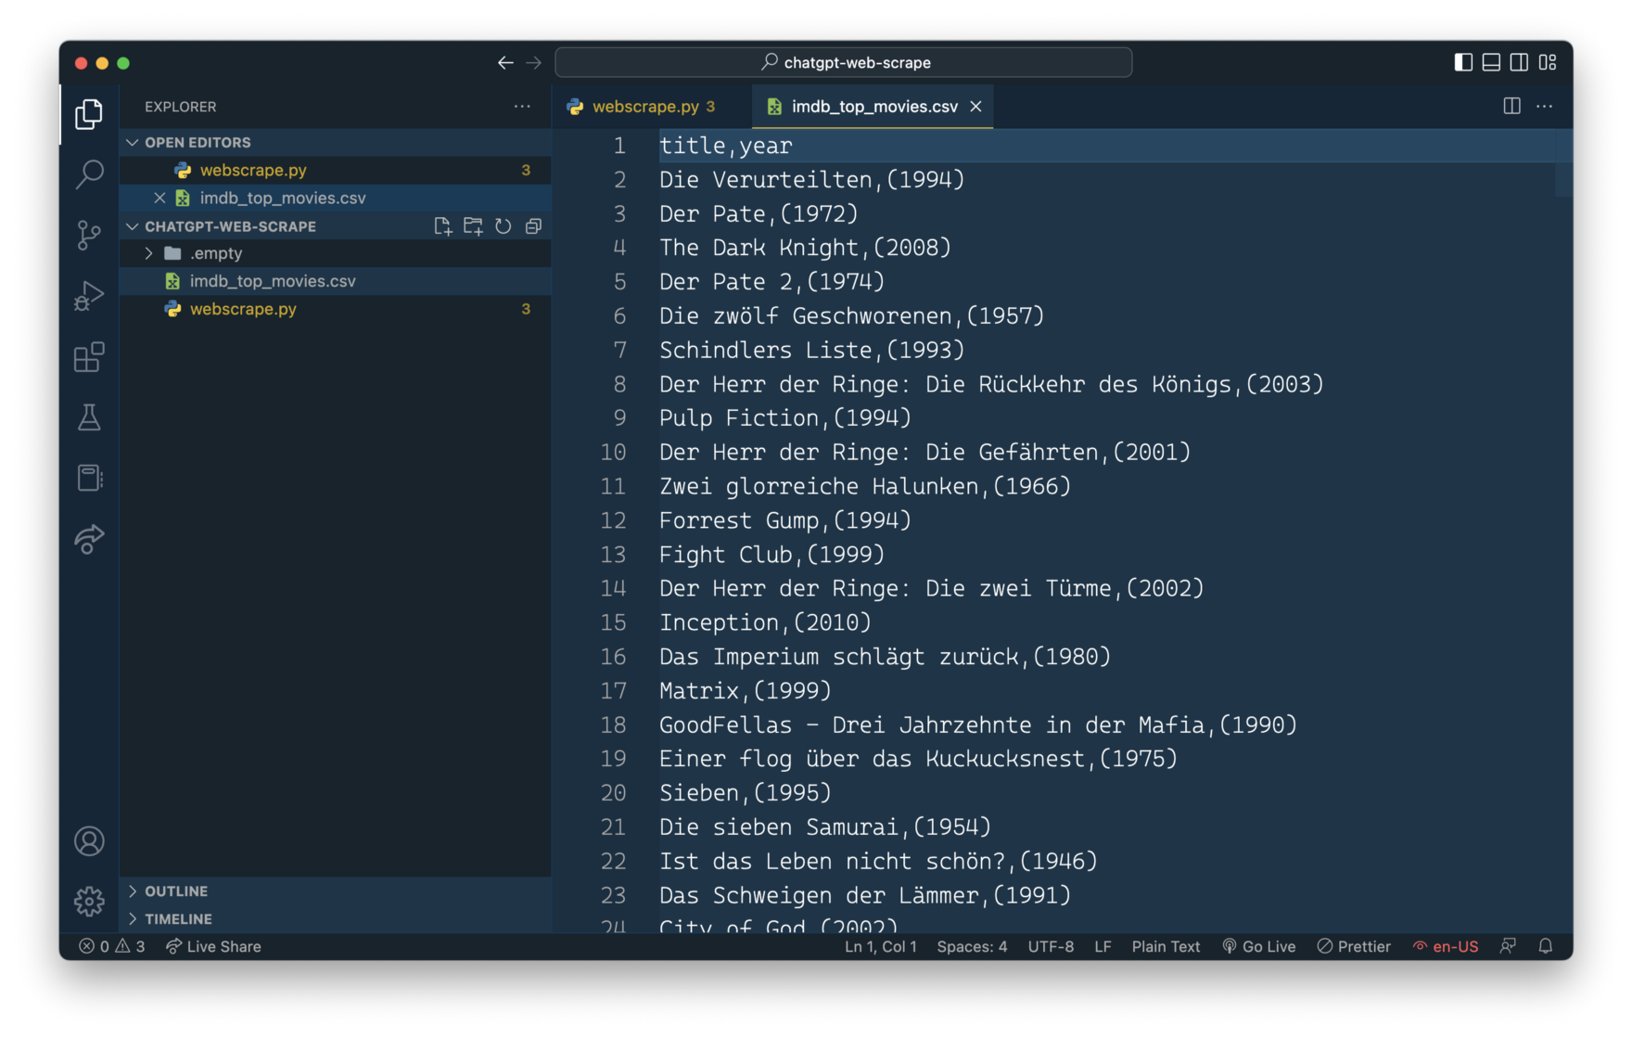Viewport: 1632px width, 1038px height.
Task: Click line 23 Das Schweigen der Lämmer
Action: point(865,895)
